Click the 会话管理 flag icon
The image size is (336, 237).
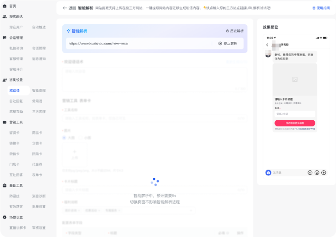5,37
